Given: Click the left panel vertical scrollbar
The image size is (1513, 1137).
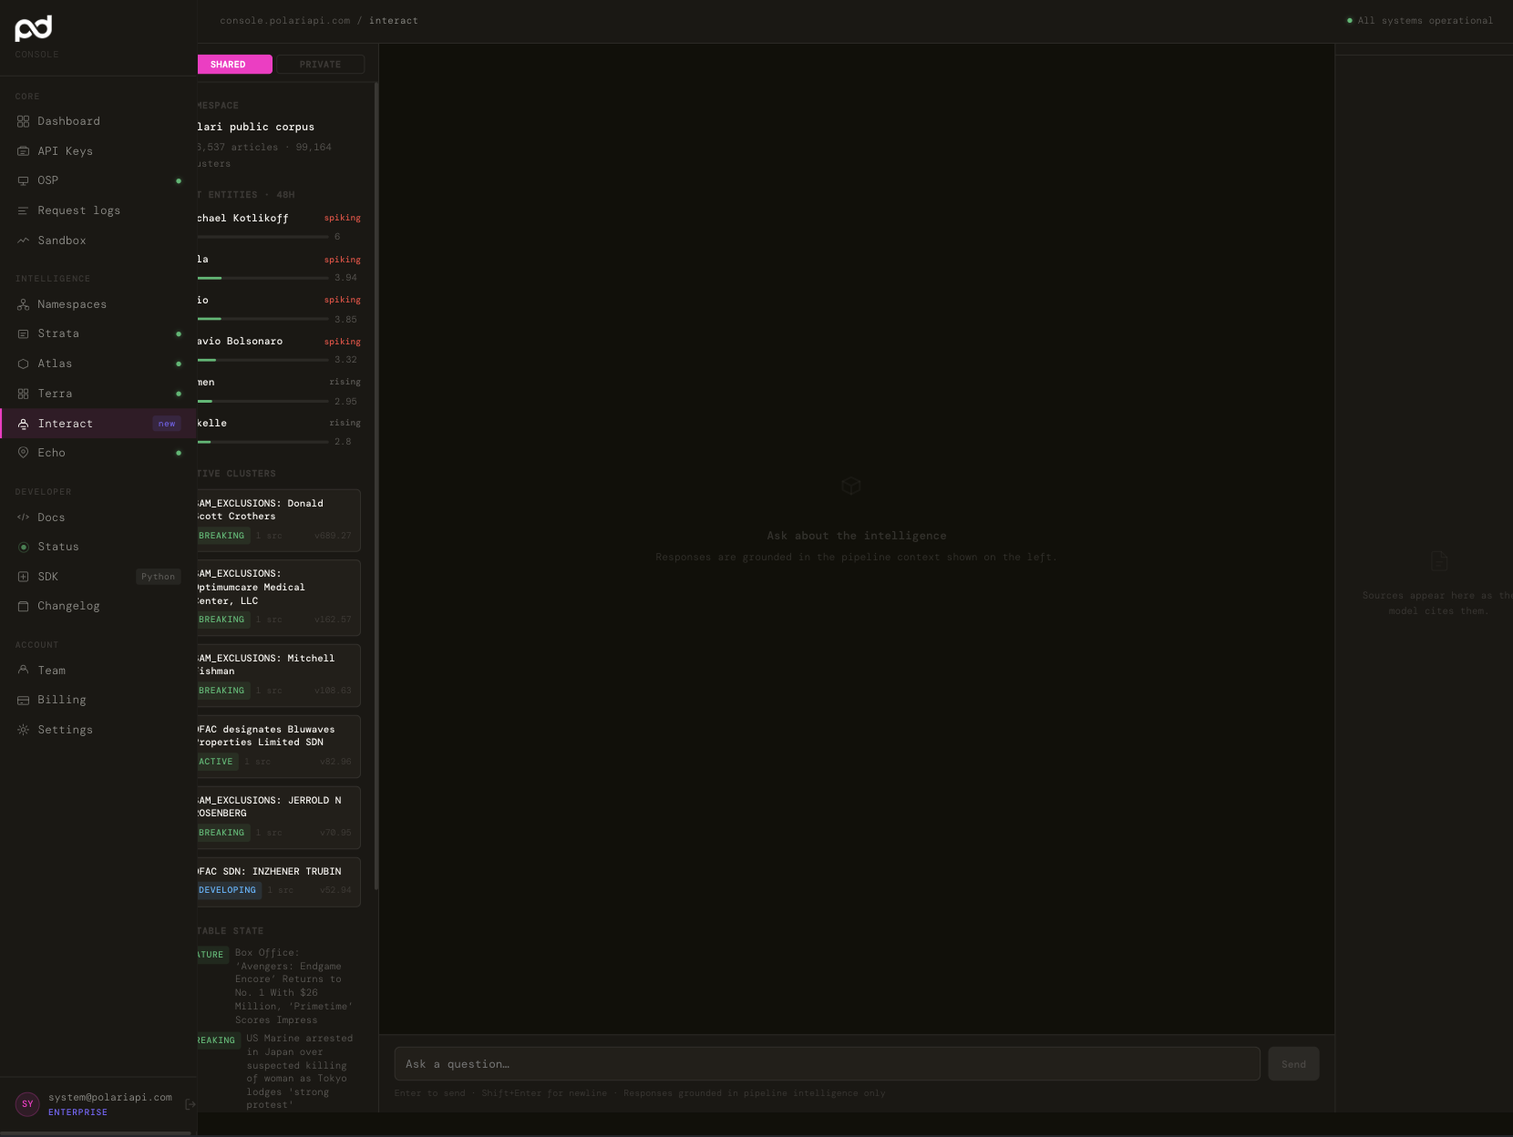Looking at the screenshot, I should tap(376, 487).
